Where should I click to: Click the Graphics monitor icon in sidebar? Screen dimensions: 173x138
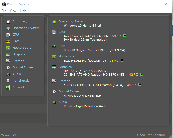8,54
